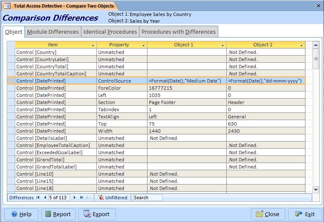Click the select-all corner cell of the grid
Viewport: 324px width, 222px height.
(x=11, y=45)
